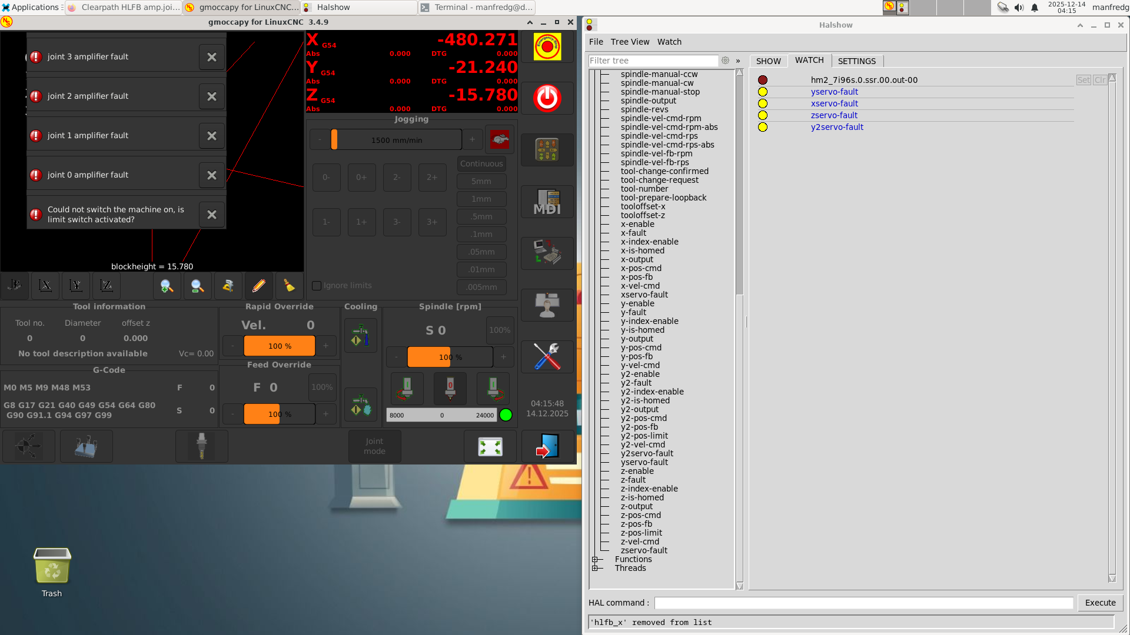Image resolution: width=1130 pixels, height=635 pixels.
Task: Open MDI mode
Action: pos(547,202)
